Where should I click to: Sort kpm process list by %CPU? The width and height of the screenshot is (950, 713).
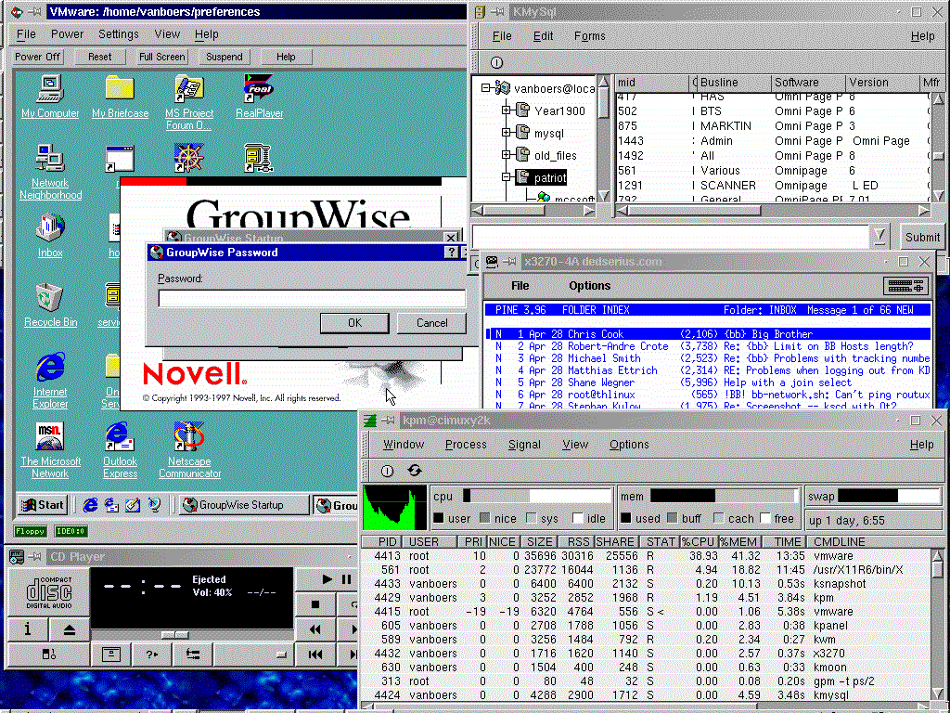point(698,541)
